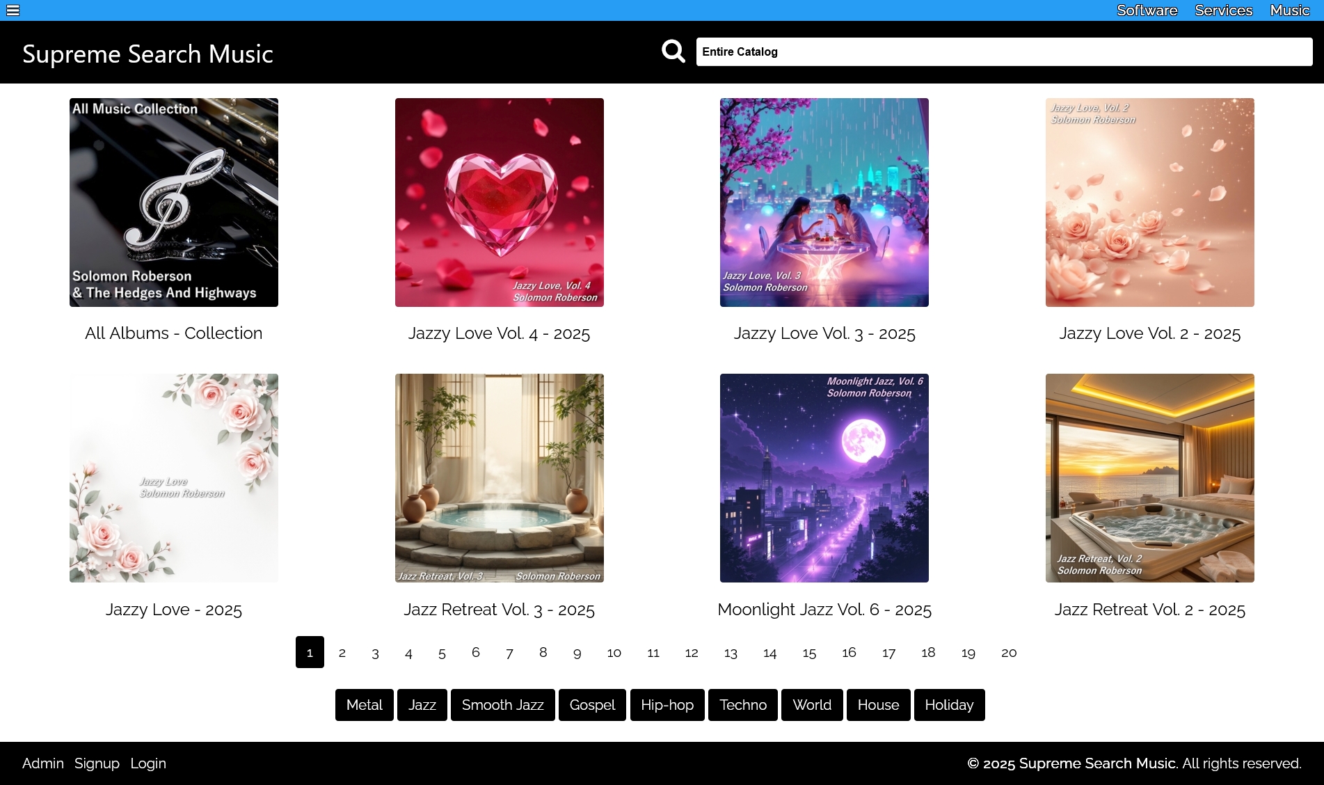Choose the Hip-hop genre button
The height and width of the screenshot is (785, 1324).
(x=667, y=705)
